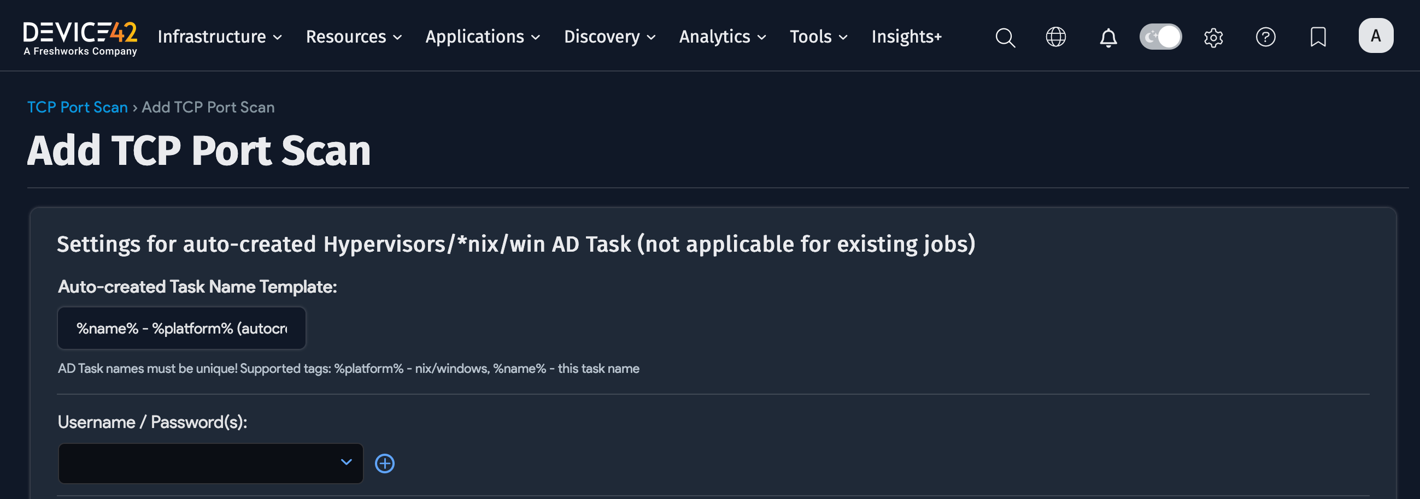1420x499 pixels.
Task: Open help with the question mark icon
Action: pyautogui.click(x=1265, y=38)
